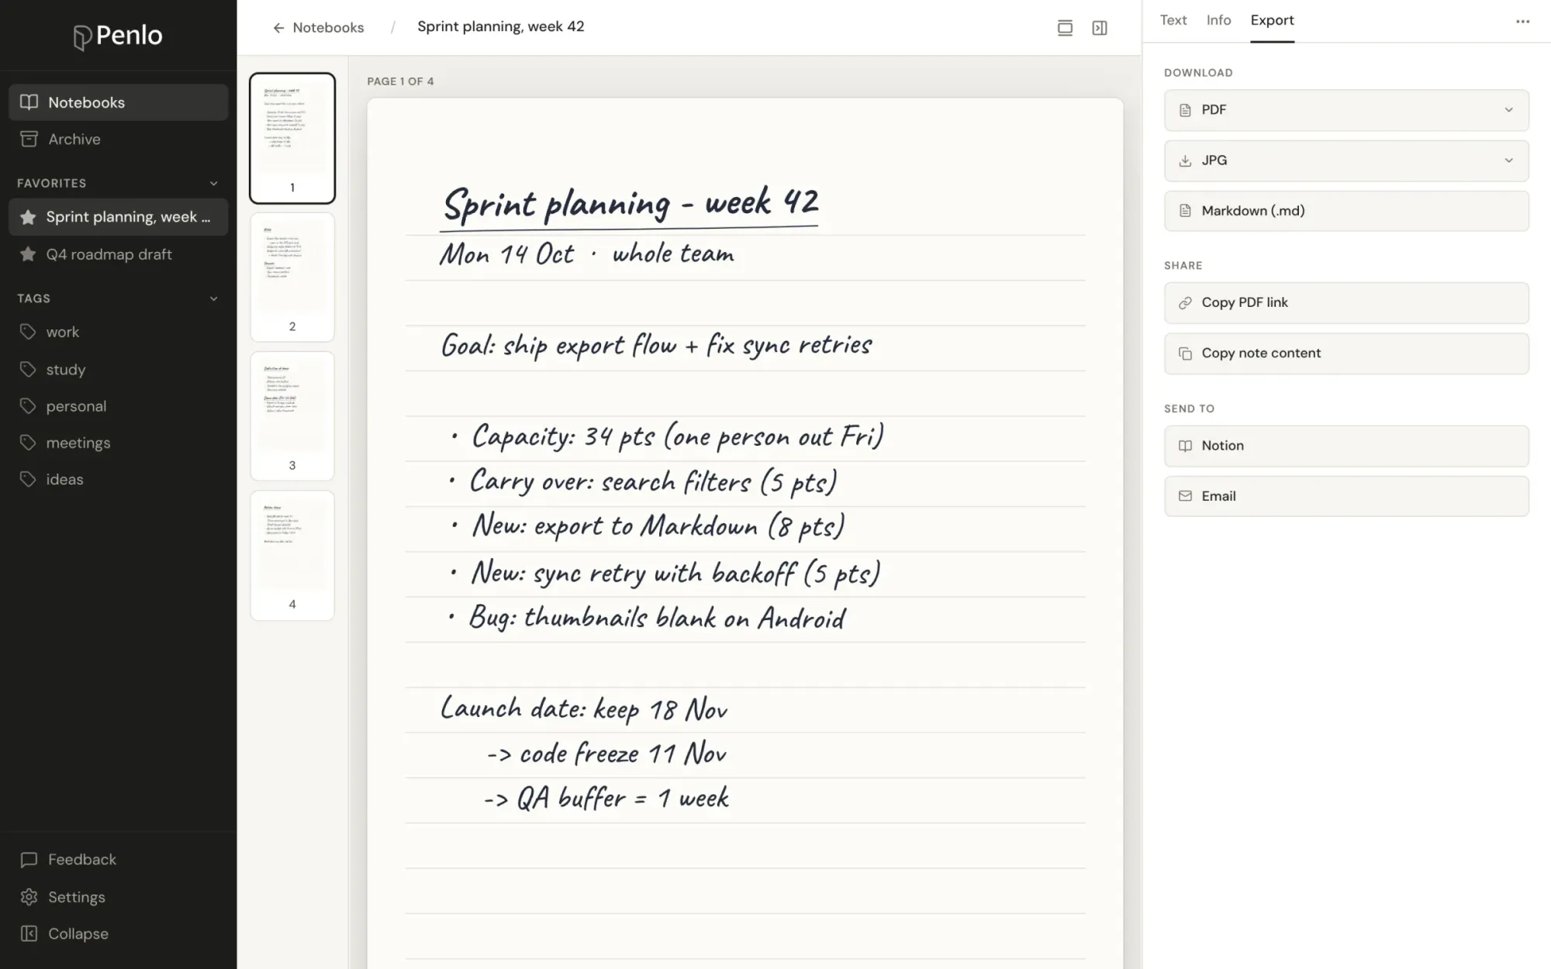Click the Collapse sidebar icon
Viewport: 1551px width, 969px height.
(29, 933)
